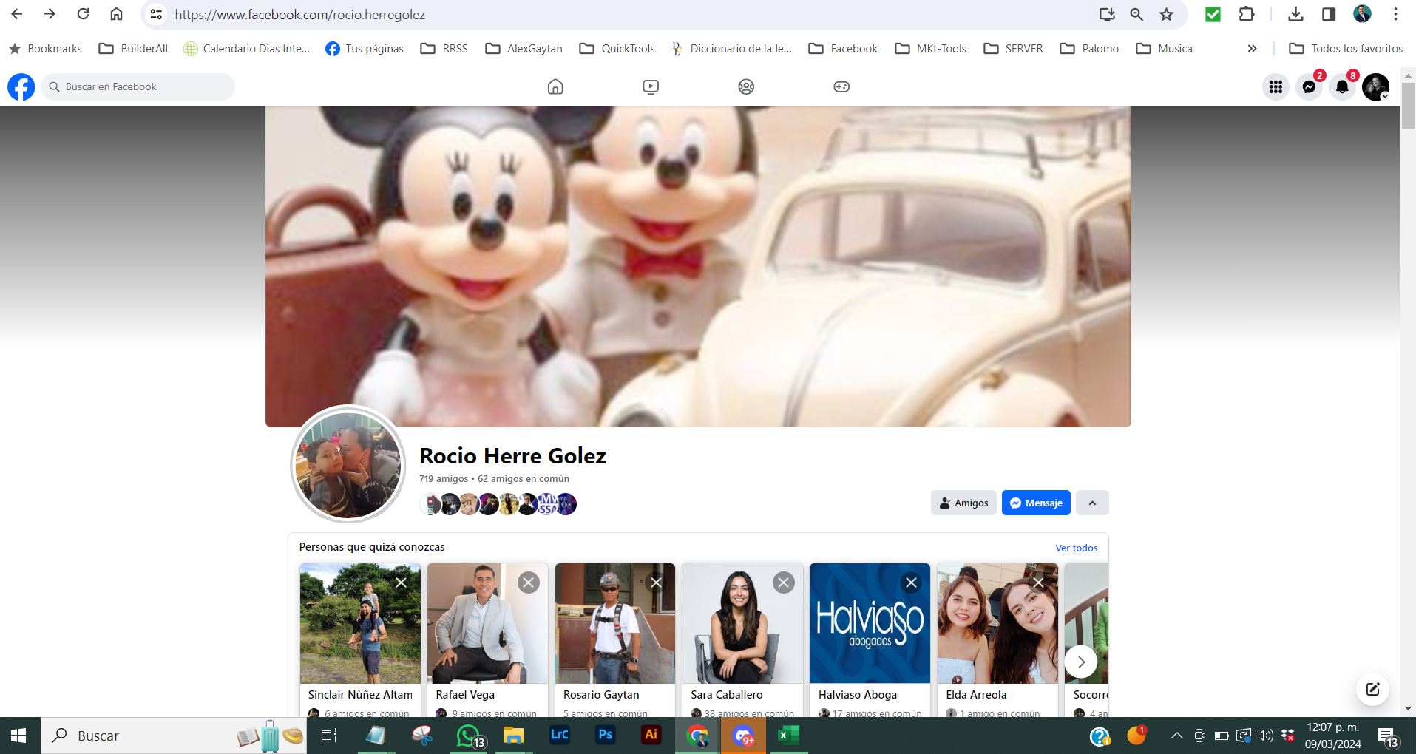Dismiss Halviaso Aboga suggestion

coord(911,583)
